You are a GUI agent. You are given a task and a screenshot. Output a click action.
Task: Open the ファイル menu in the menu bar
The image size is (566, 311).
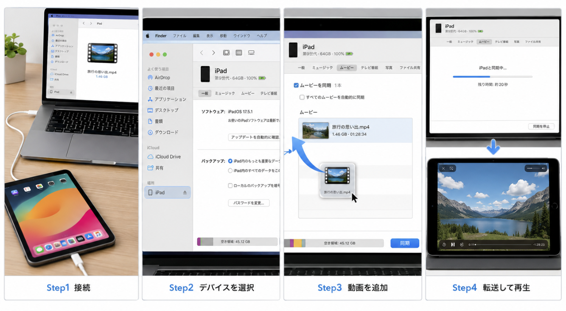tap(179, 36)
